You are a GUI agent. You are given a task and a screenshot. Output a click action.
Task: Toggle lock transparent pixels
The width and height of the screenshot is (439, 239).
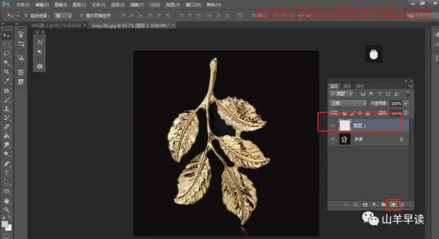[x=344, y=114]
